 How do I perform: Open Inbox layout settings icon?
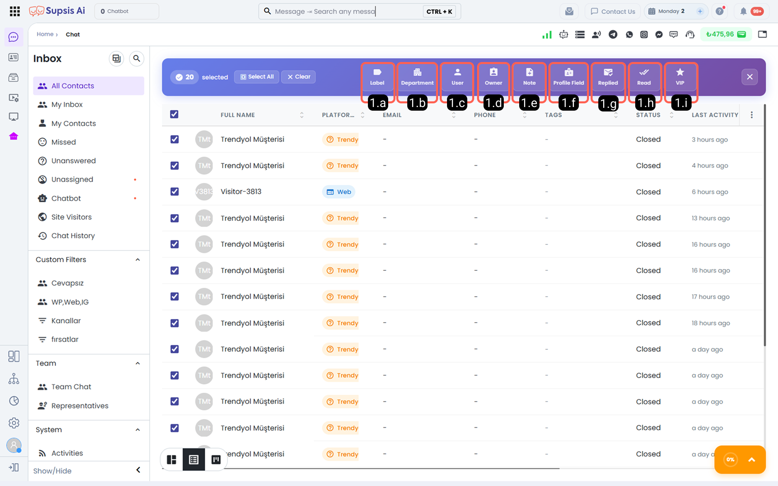point(116,58)
